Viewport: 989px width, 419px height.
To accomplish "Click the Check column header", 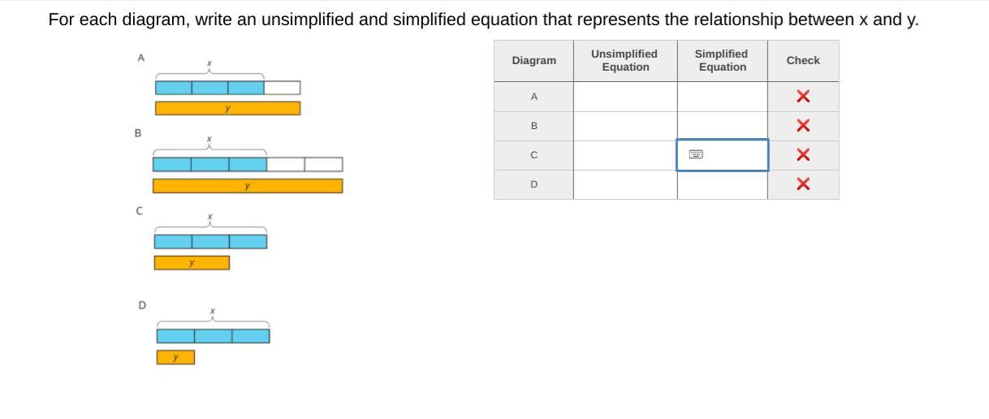I will 803,61.
